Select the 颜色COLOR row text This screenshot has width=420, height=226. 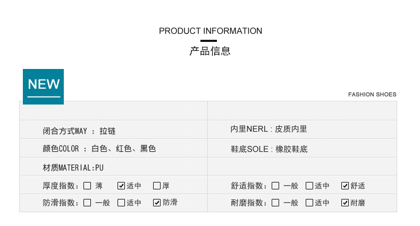pyautogui.click(x=99, y=149)
